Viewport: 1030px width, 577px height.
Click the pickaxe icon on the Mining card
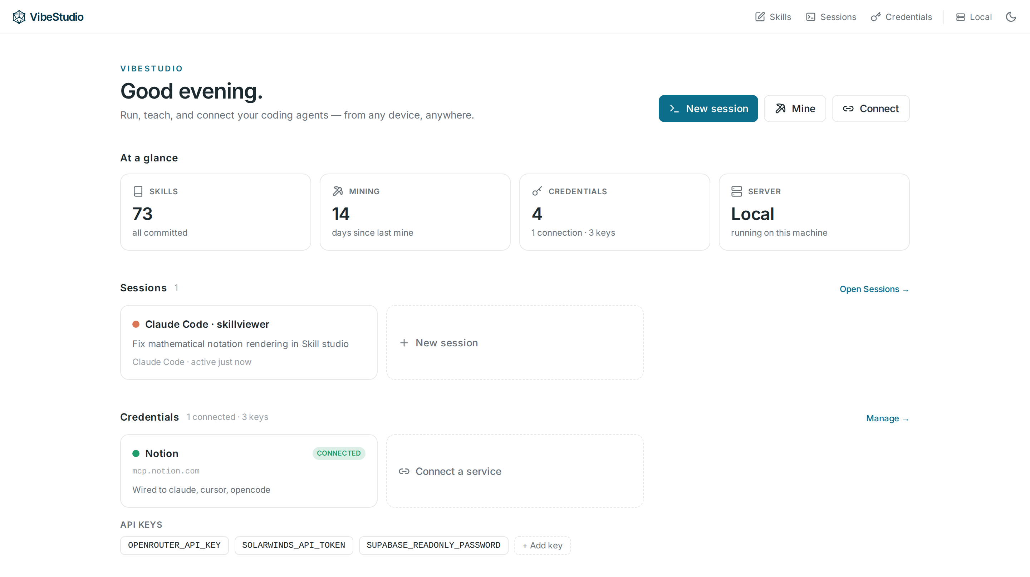[338, 191]
